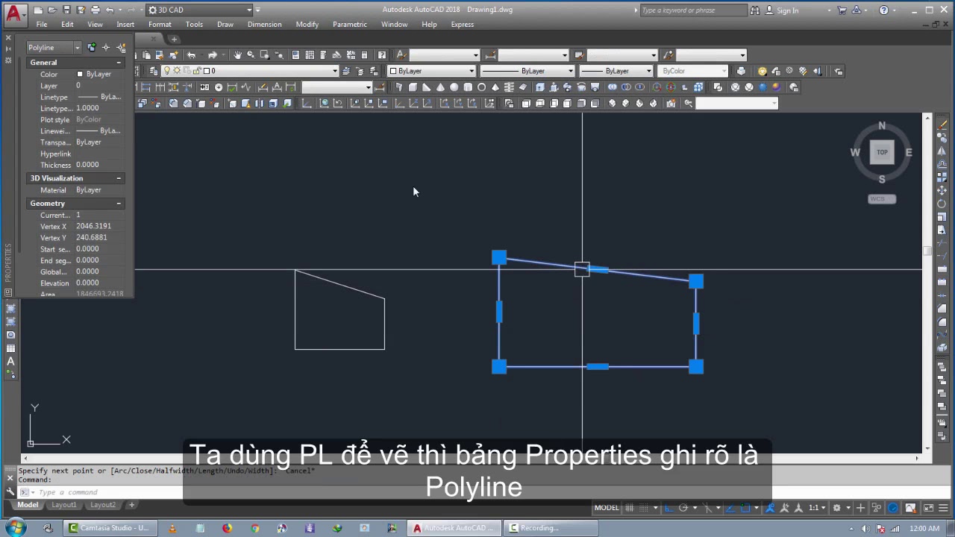
Task: Collapse the General section in Properties
Action: tap(119, 63)
